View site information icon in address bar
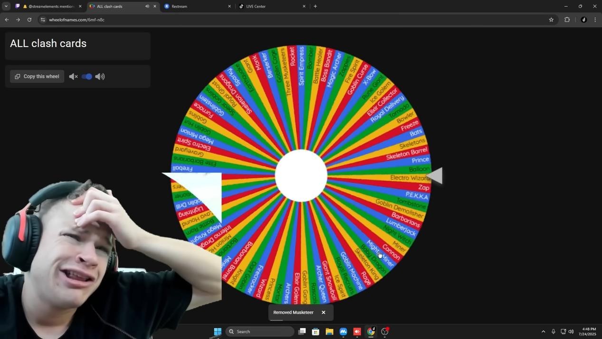This screenshot has width=602, height=339. (x=42, y=19)
